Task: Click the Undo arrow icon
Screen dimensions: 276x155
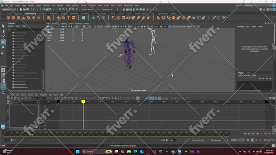Action: pyautogui.click(x=31, y=9)
